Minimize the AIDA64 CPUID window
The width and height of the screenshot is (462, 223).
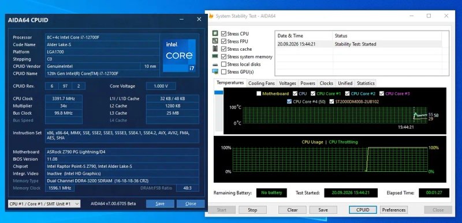[x=182, y=20]
